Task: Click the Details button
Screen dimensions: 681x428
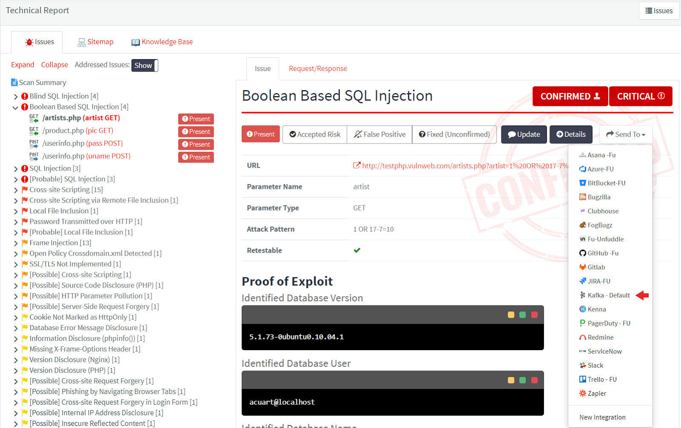Action: click(571, 134)
